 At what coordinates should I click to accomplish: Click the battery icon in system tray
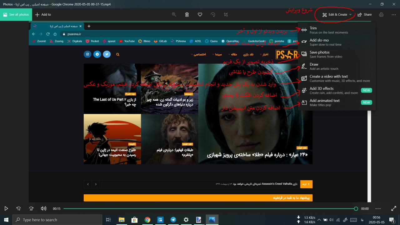(x=325, y=220)
